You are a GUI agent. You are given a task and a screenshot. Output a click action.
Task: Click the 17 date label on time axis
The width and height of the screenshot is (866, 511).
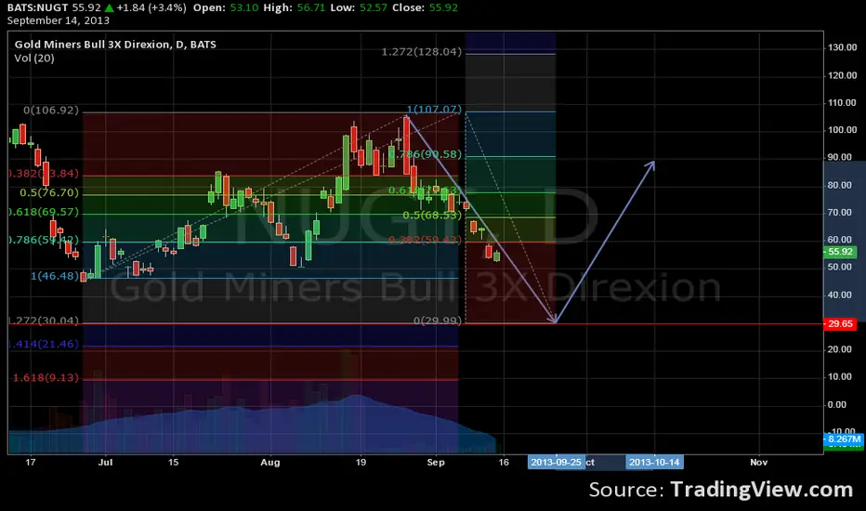tap(31, 463)
